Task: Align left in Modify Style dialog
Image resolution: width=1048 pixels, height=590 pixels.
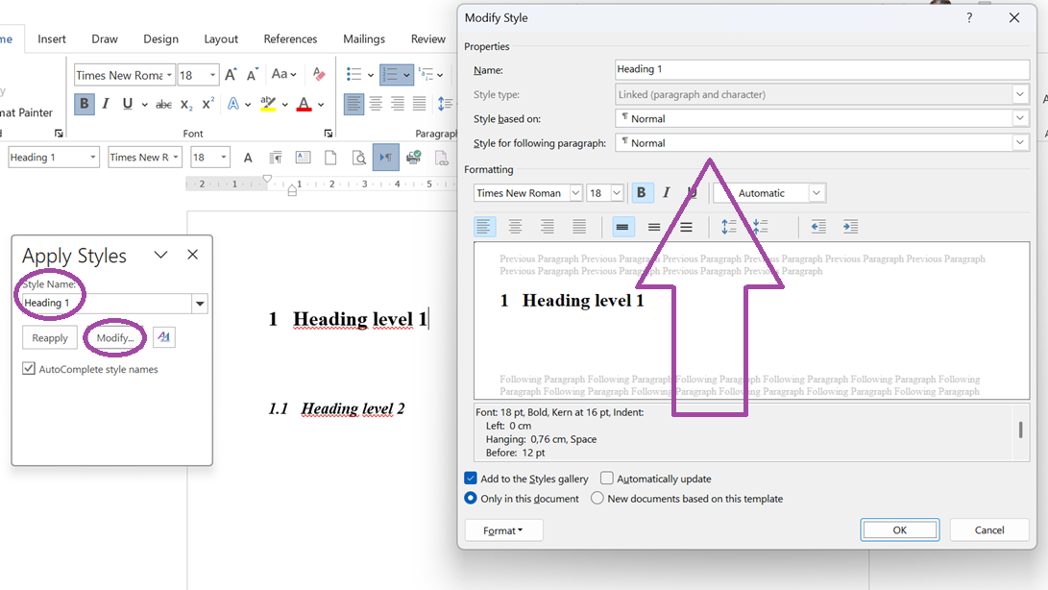Action: click(484, 227)
